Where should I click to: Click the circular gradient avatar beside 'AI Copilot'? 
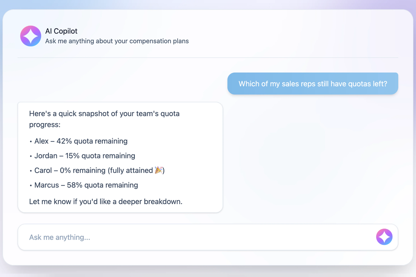30,36
